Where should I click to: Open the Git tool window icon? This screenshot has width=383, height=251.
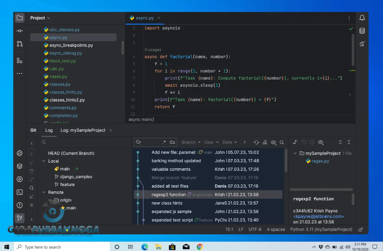[x=20, y=218]
